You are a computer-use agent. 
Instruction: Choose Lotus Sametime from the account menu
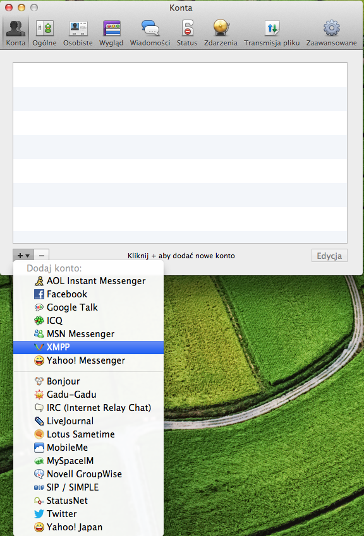coord(88,434)
